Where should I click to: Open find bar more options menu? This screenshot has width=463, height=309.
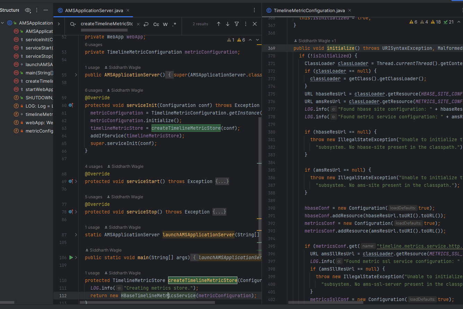245,24
